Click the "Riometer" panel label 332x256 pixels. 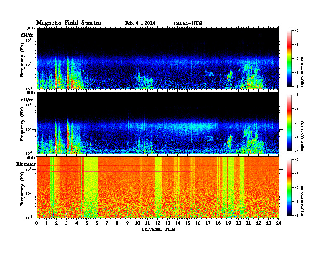tap(26, 164)
